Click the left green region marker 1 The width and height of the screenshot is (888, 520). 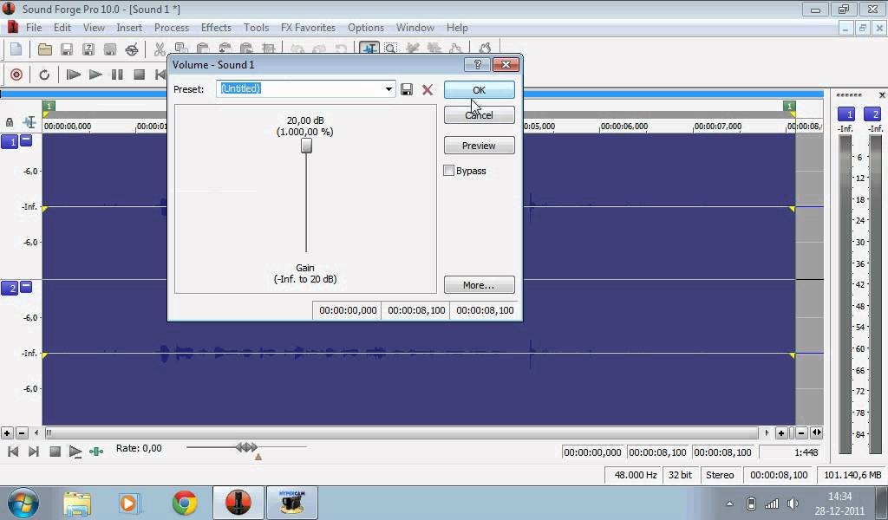[x=49, y=106]
